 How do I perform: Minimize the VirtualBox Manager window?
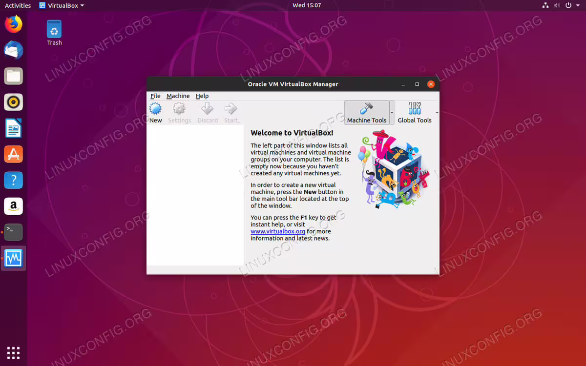click(x=403, y=84)
